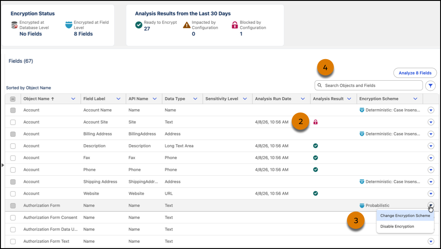Open row actions for the Account Name row
The width and height of the screenshot is (441, 249).
click(x=431, y=110)
